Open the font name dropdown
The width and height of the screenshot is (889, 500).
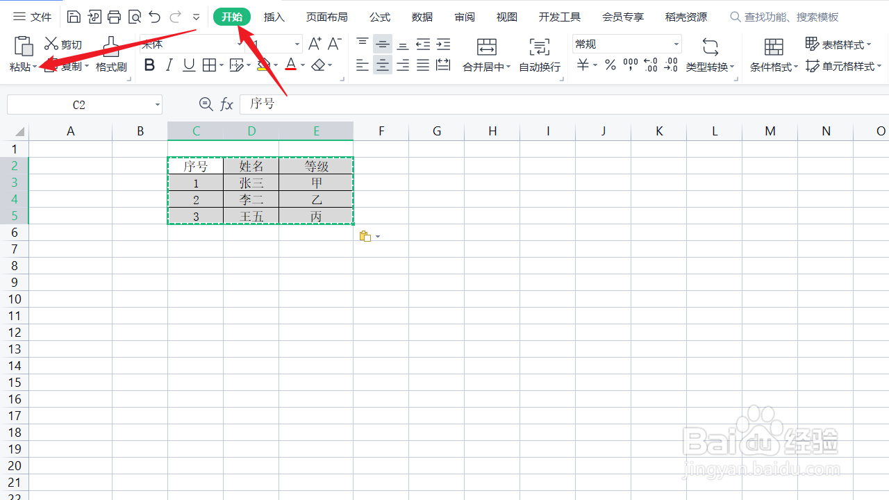pos(238,44)
